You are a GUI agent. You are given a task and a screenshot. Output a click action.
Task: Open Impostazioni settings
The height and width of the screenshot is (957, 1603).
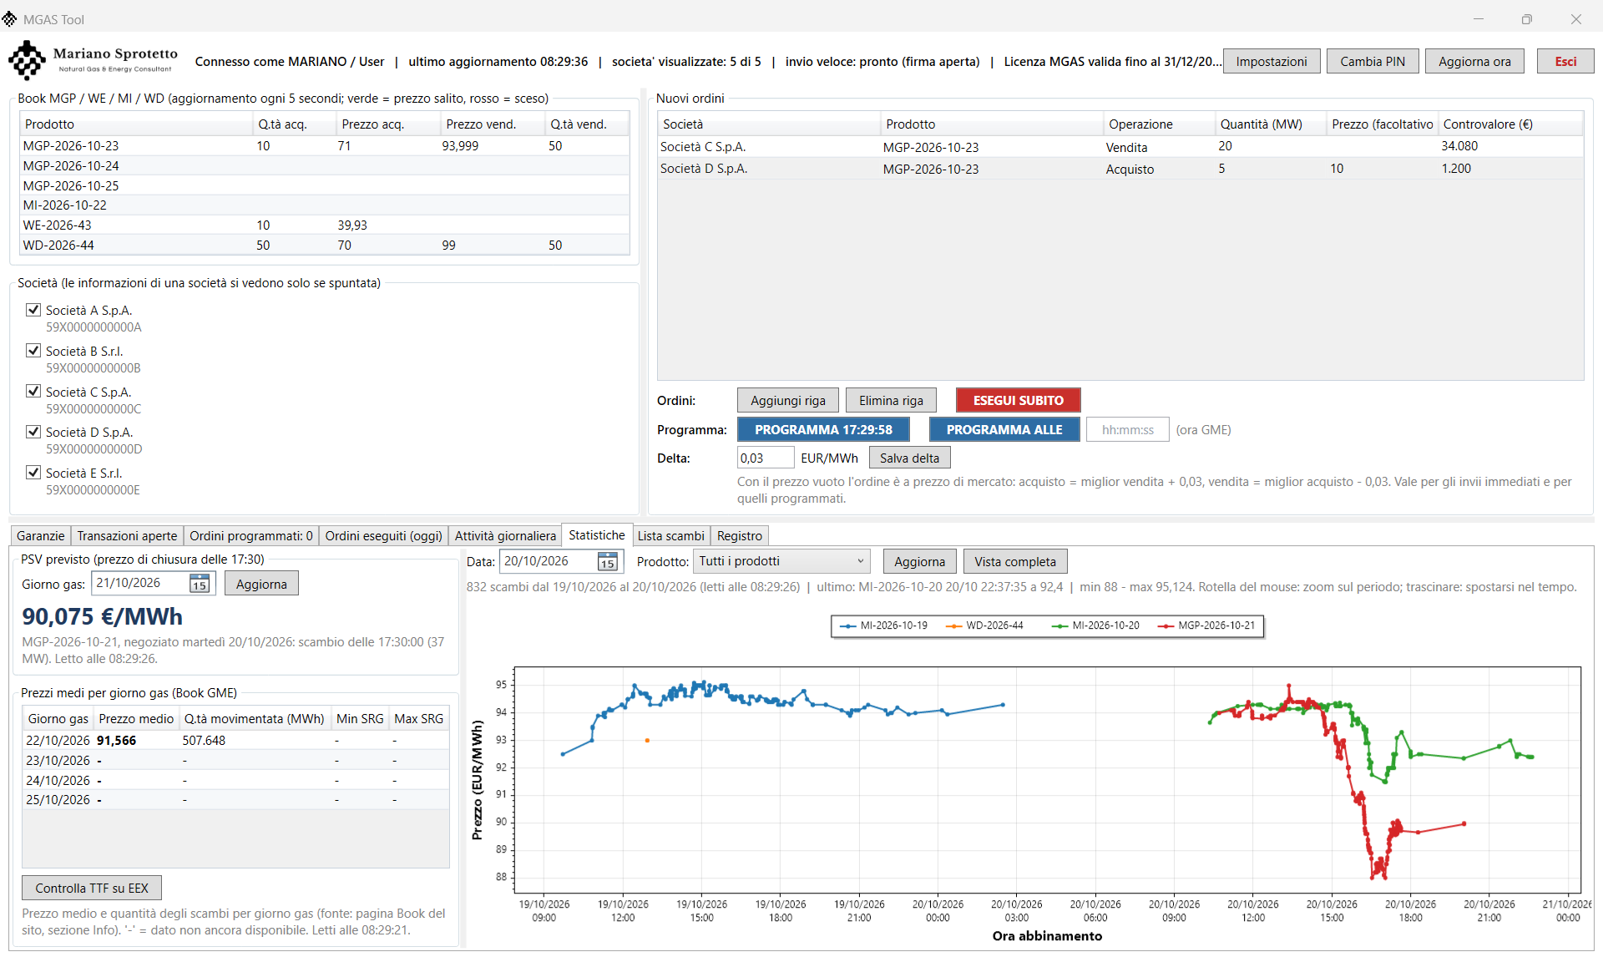[x=1272, y=62]
